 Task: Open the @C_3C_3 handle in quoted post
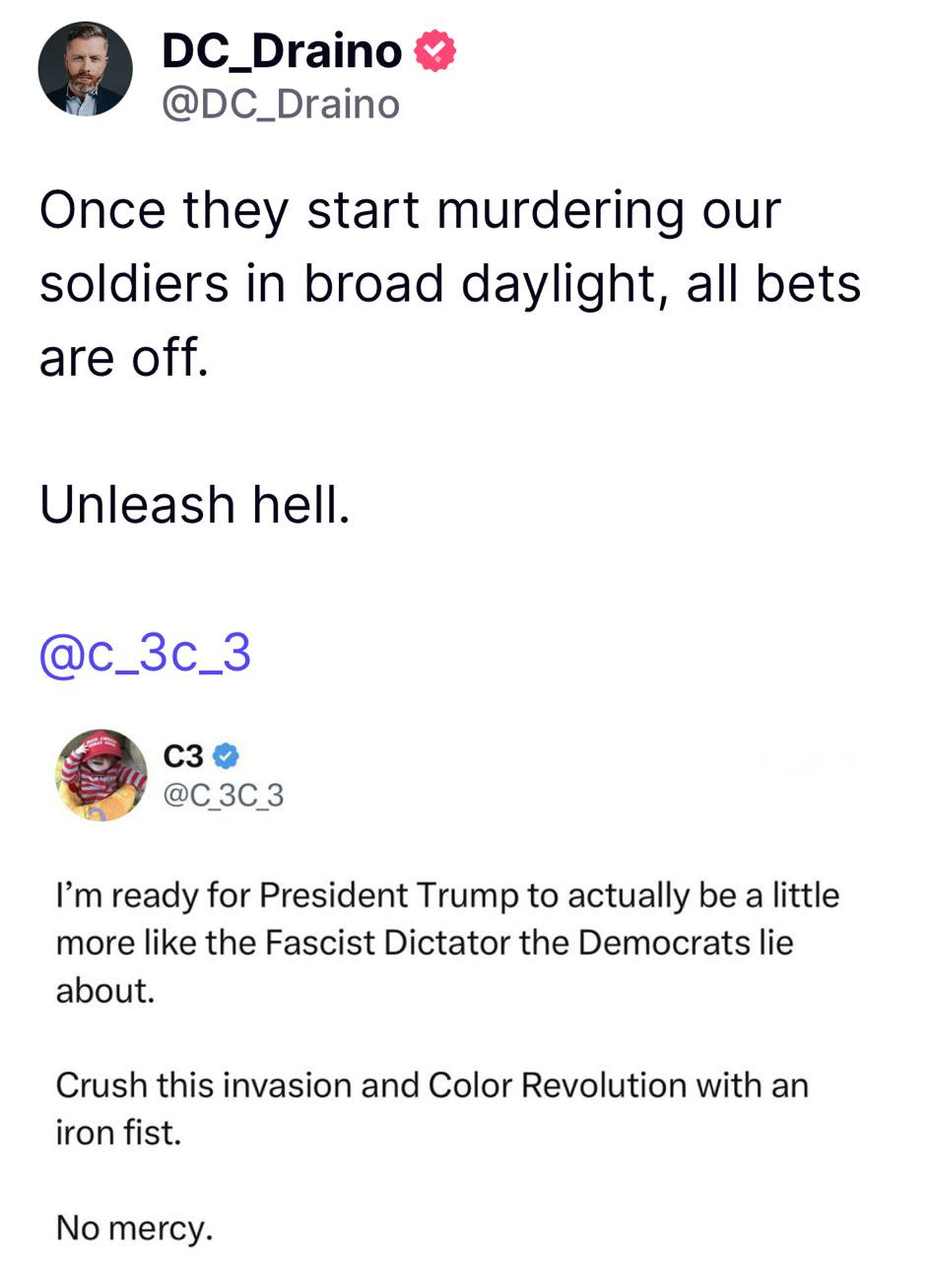tap(223, 795)
